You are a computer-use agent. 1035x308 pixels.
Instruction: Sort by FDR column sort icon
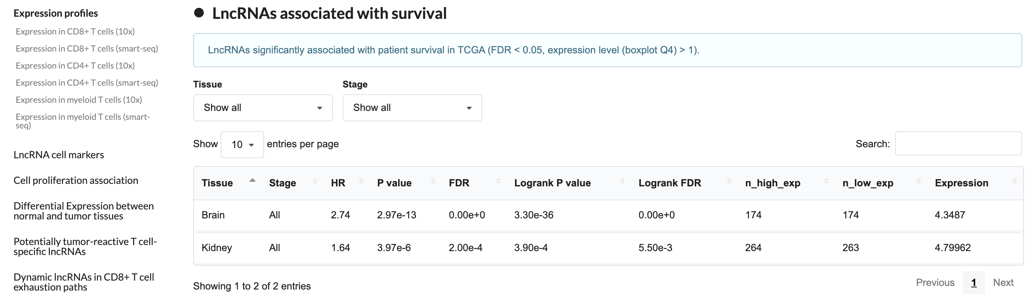[498, 181]
